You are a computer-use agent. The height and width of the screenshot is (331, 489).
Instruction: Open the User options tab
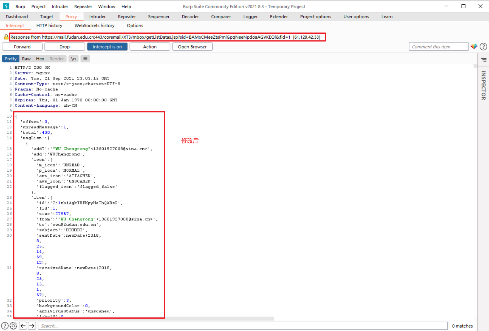[356, 17]
